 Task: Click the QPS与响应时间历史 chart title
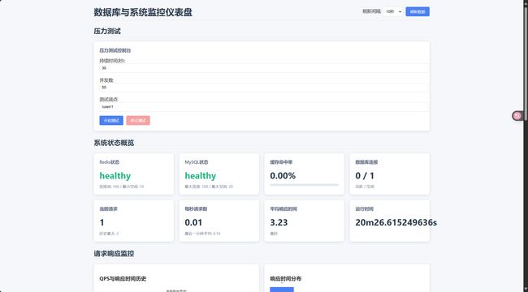click(123, 278)
